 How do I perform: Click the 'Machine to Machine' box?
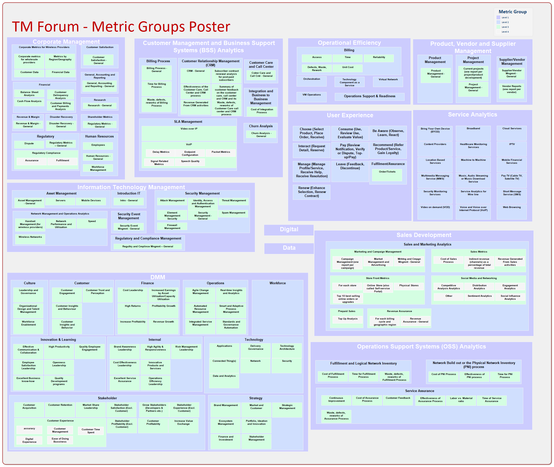tap(473, 165)
